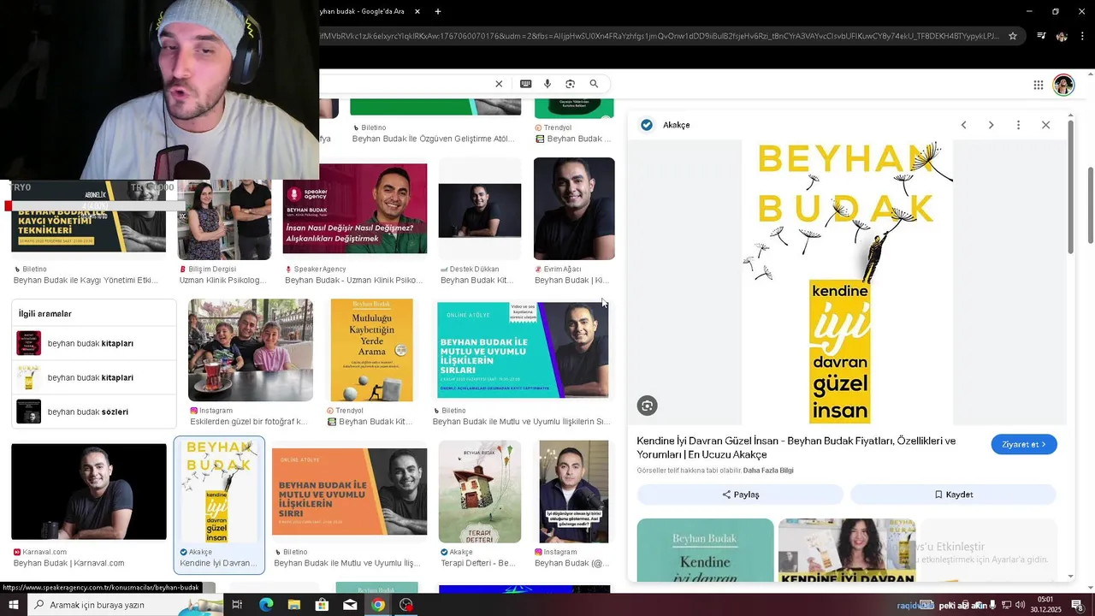Clear the Google search box text
The image size is (1095, 616).
499,84
